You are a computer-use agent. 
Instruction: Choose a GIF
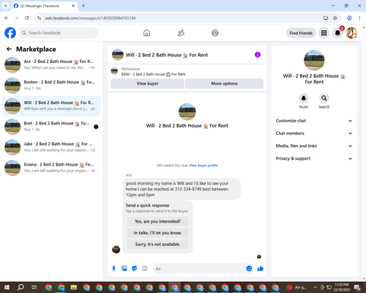click(x=145, y=269)
